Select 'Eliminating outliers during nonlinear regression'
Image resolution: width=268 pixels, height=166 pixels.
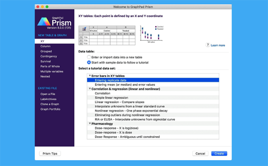coord(153,115)
